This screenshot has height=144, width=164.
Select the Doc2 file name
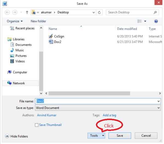58,42
